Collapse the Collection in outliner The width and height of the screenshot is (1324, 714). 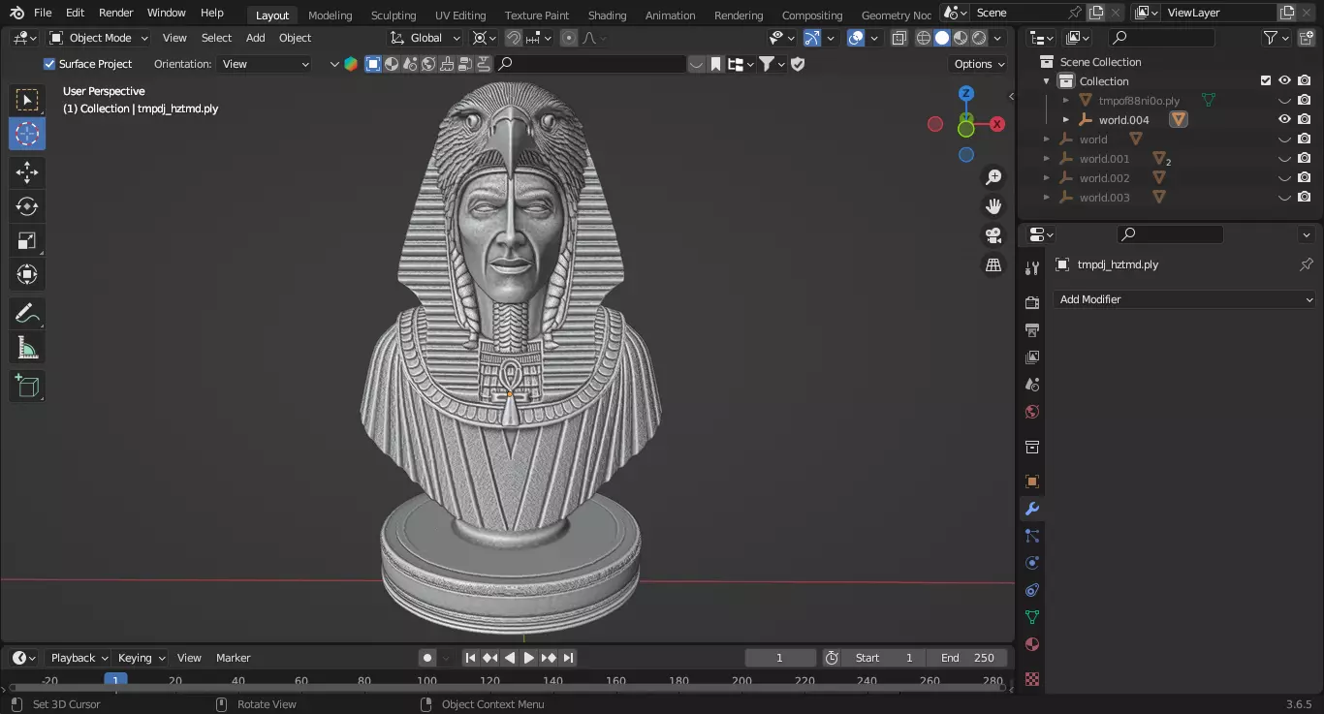pyautogui.click(x=1047, y=80)
